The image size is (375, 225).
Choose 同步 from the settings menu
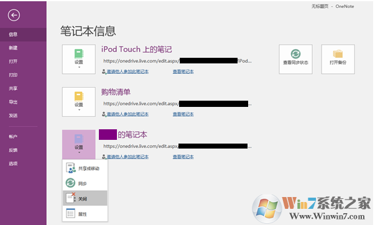point(85,183)
